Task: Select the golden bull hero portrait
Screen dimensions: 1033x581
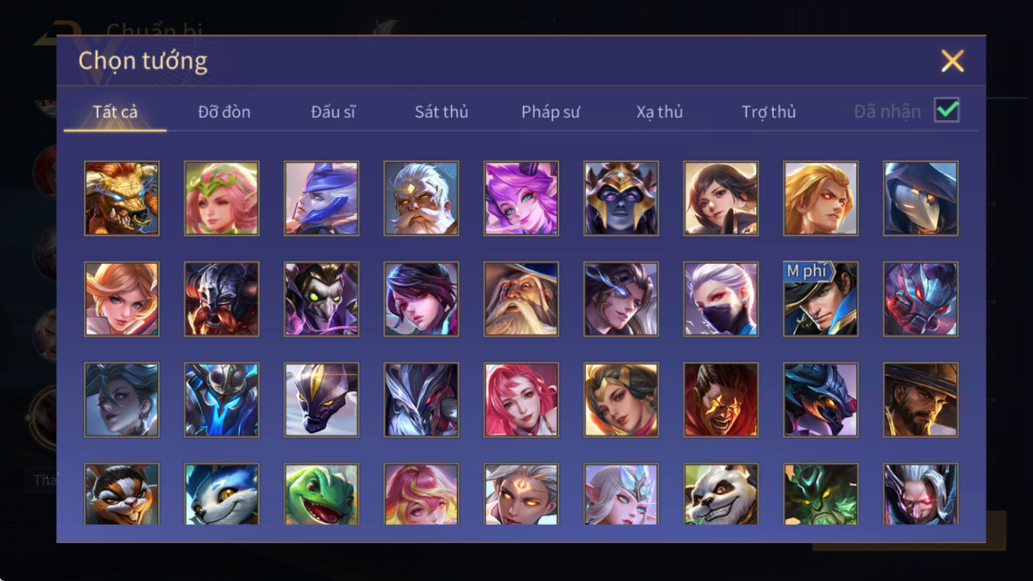Action: point(121,198)
